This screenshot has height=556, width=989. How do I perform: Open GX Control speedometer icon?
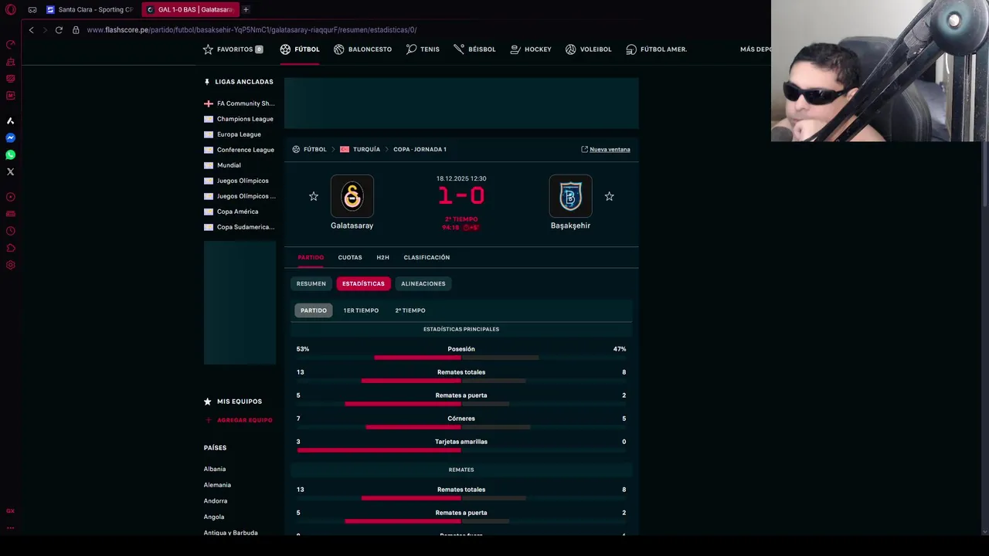pos(11,45)
